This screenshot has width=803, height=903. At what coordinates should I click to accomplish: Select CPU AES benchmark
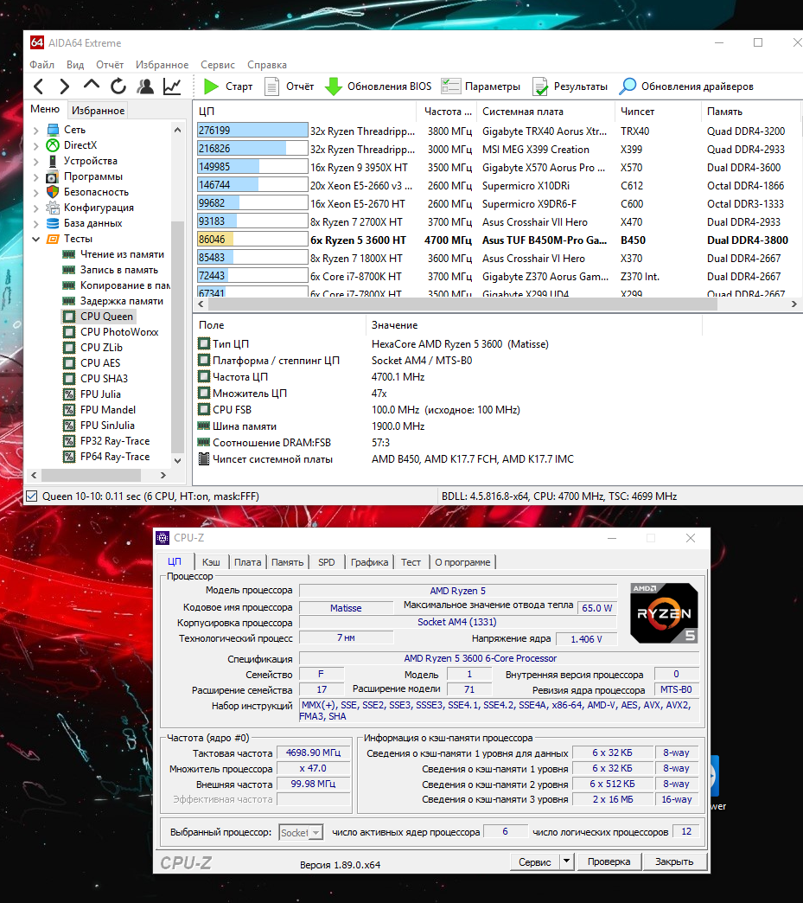pyautogui.click(x=92, y=362)
